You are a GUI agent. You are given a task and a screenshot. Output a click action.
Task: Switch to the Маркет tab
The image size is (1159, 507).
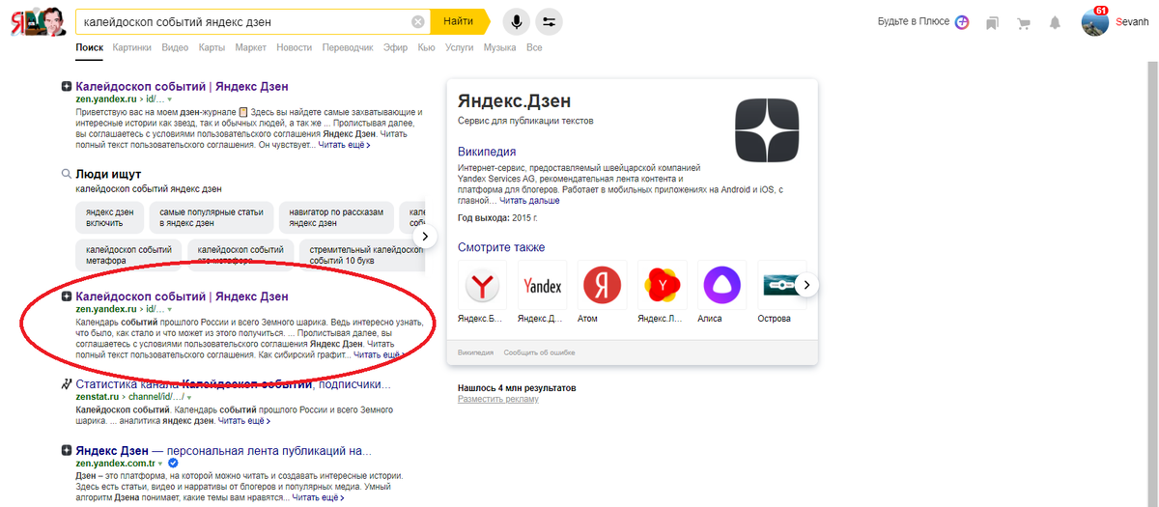click(x=251, y=47)
